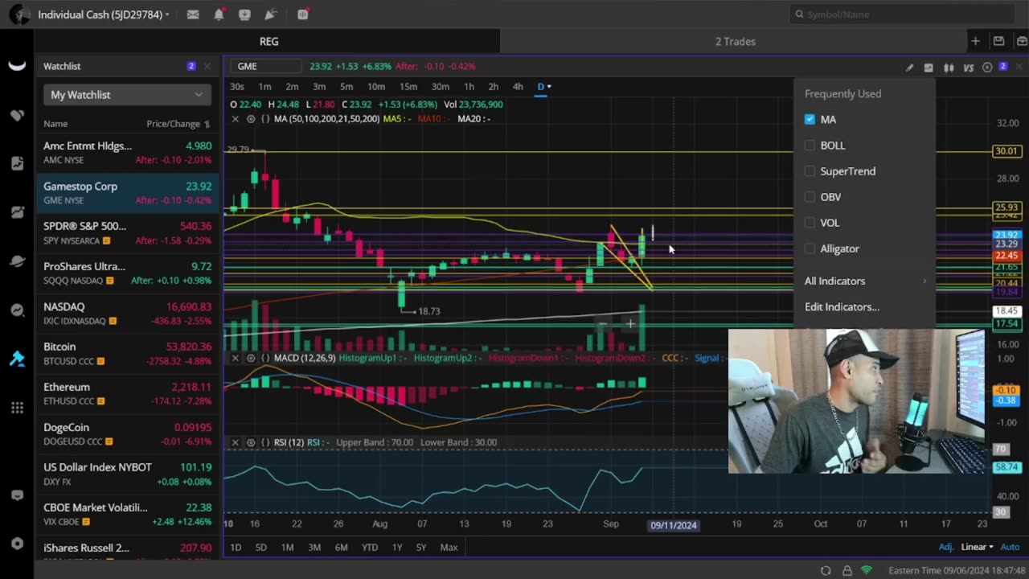Open the planet explore icon in sidebar

pyautogui.click(x=17, y=261)
